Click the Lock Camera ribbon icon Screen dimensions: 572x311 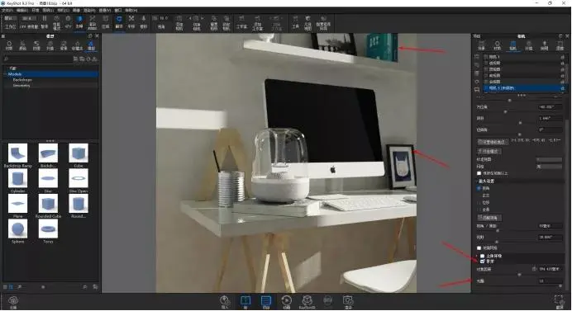point(226,22)
